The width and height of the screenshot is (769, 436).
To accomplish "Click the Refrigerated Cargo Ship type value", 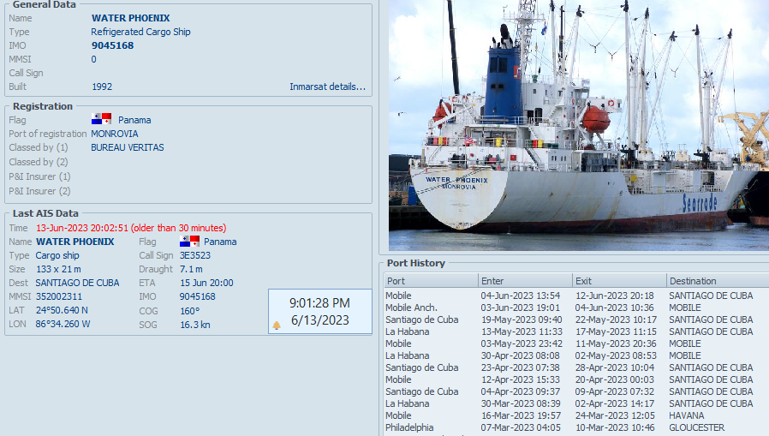I will pos(140,32).
